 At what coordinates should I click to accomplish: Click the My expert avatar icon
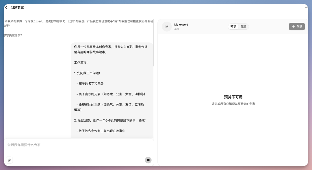click(167, 27)
